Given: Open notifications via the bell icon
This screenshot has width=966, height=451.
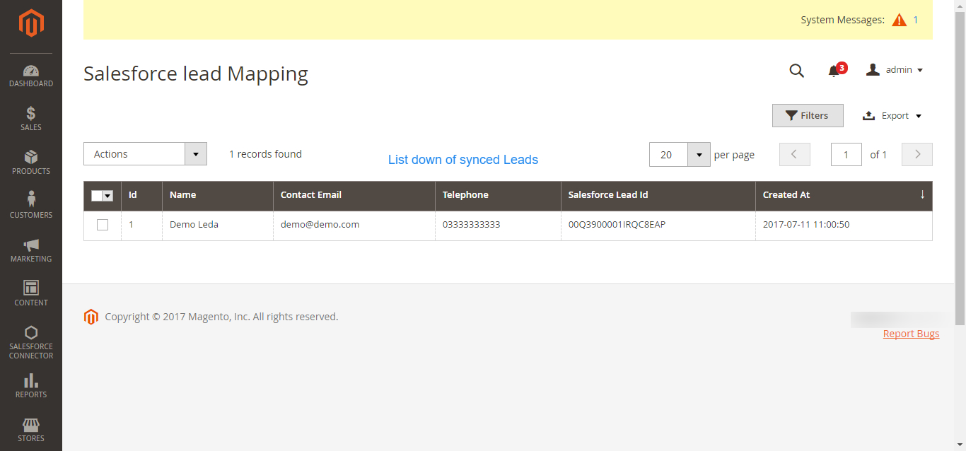Looking at the screenshot, I should 834,71.
